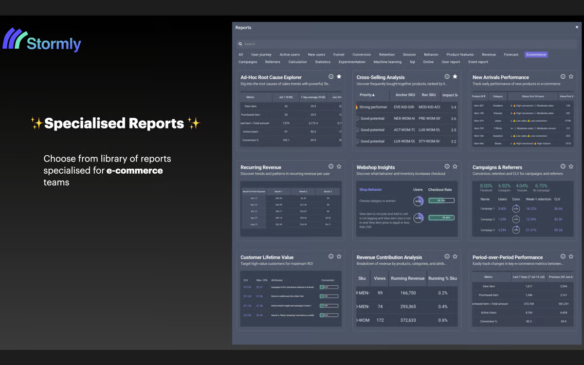The image size is (584, 365).
Task: Open Customer Lifetime Value info icon
Action: coord(331,256)
